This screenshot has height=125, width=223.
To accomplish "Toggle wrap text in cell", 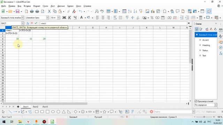I will point(115,18).
